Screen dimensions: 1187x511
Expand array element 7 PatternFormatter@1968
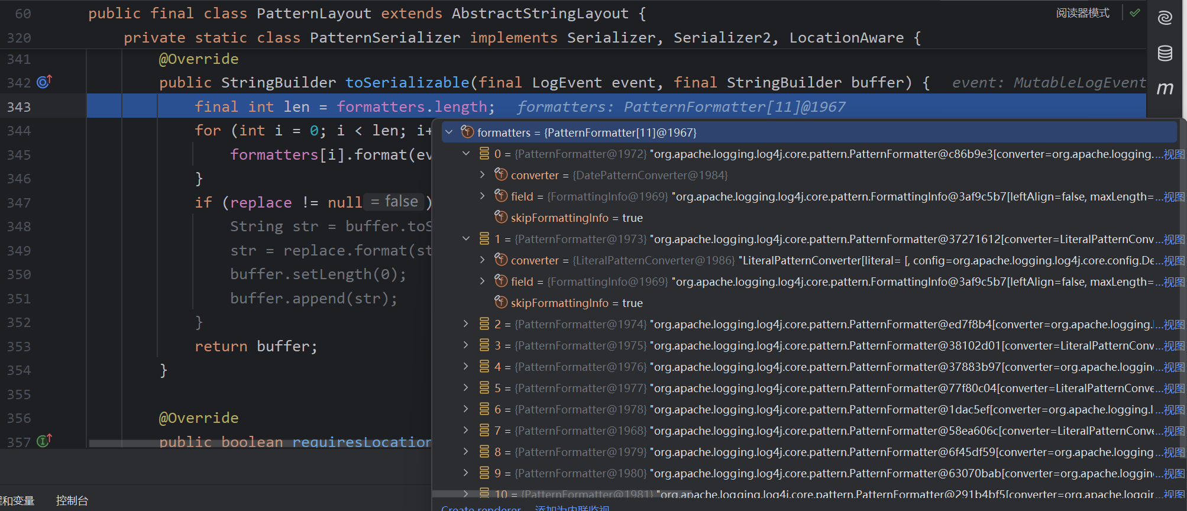[466, 430]
